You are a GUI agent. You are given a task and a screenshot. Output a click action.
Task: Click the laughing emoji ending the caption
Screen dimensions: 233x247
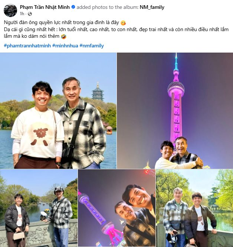click(x=63, y=37)
